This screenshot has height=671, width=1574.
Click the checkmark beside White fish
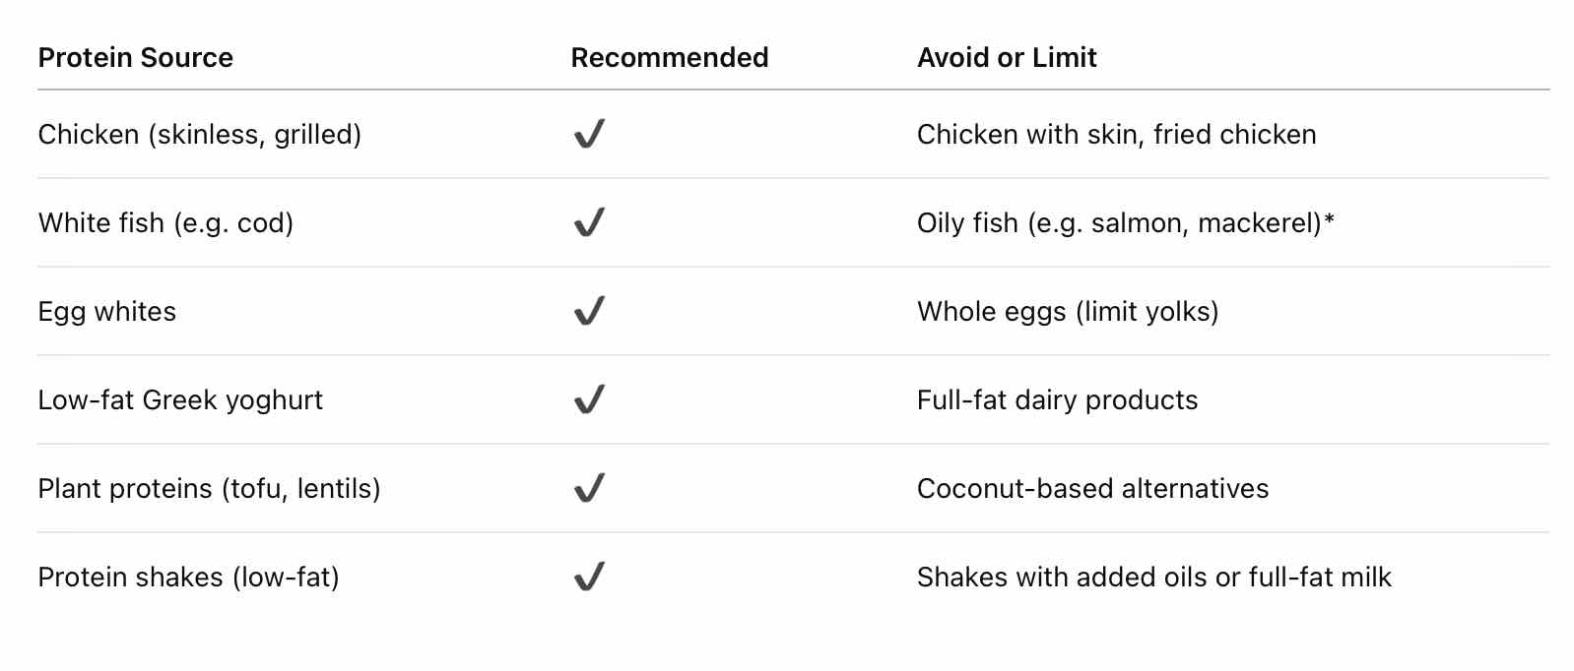point(589,222)
